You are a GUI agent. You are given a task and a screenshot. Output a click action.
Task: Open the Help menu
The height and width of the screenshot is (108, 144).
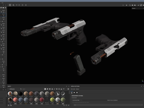pyautogui.click(x=2, y=3)
